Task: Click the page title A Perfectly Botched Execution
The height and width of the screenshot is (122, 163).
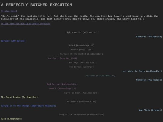Action: point(37,5)
